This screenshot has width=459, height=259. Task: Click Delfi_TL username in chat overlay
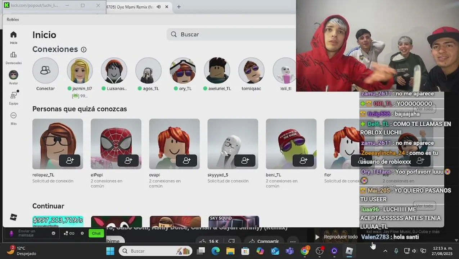click(x=378, y=124)
